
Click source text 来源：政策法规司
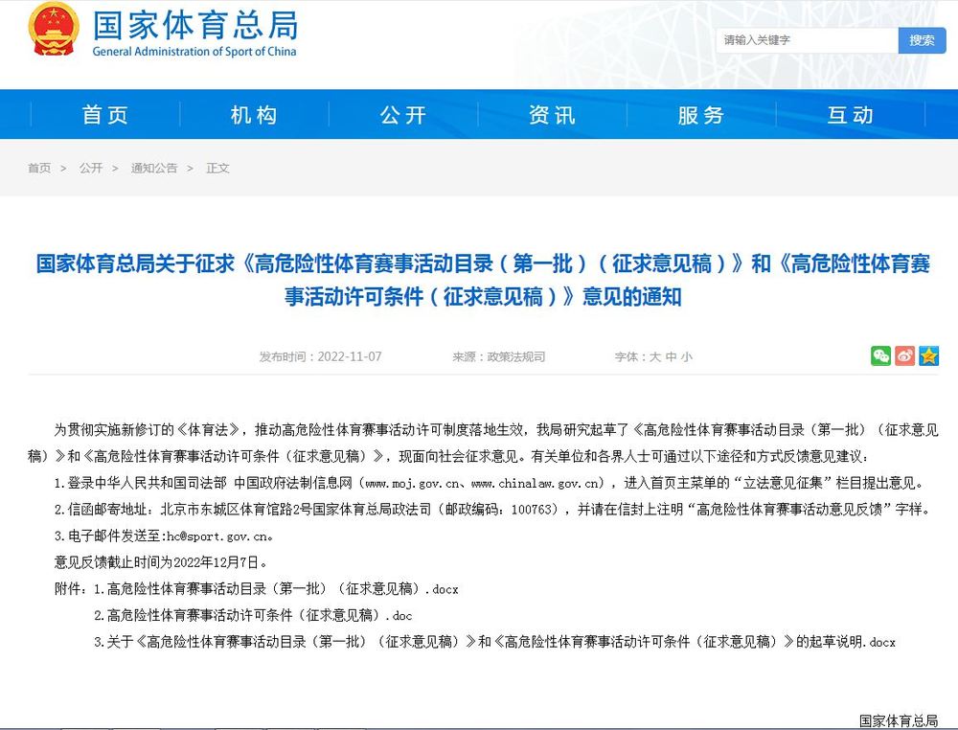coord(498,356)
